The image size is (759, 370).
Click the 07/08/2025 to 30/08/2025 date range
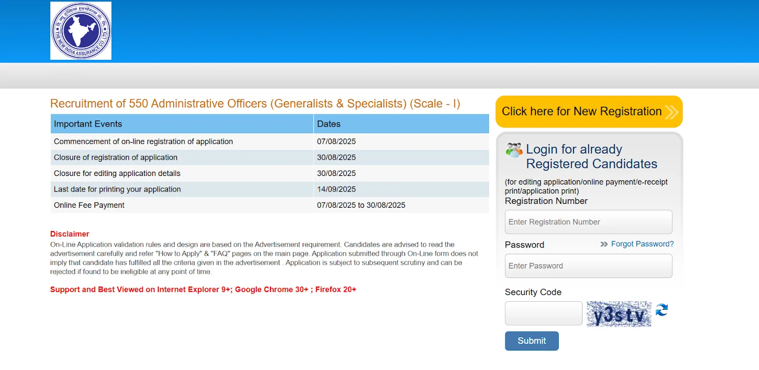click(361, 205)
